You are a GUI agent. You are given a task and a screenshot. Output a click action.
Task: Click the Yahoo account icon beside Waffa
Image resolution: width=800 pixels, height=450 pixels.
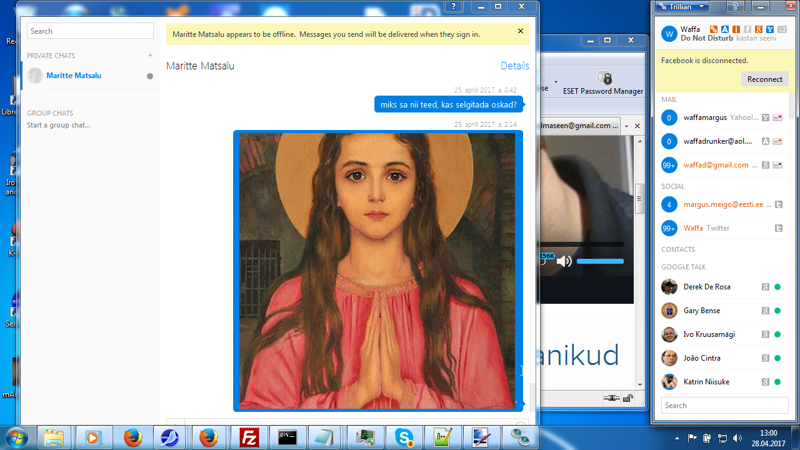[x=770, y=29]
